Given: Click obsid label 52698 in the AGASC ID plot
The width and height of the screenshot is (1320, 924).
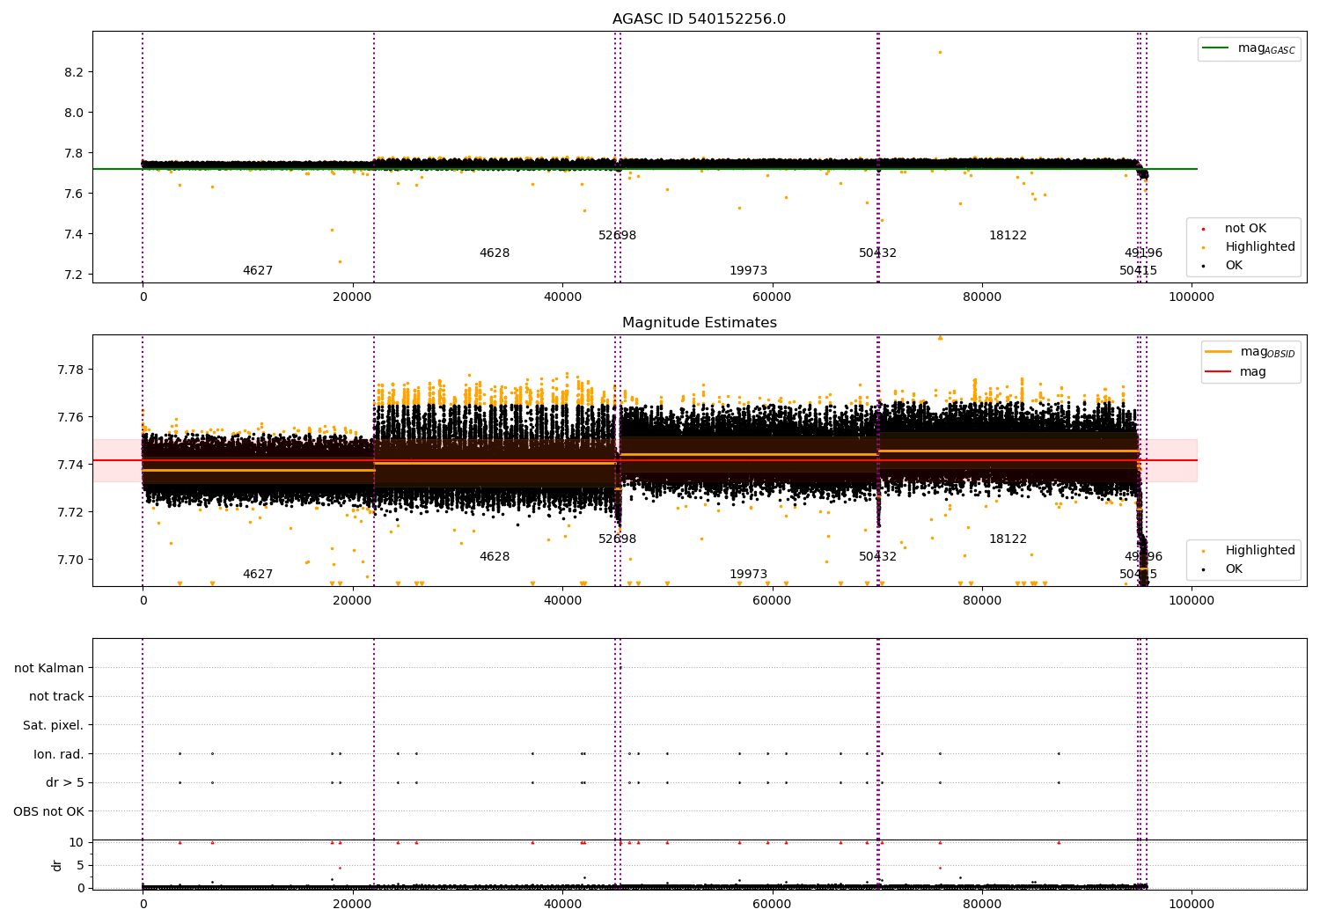Looking at the screenshot, I should (x=617, y=236).
